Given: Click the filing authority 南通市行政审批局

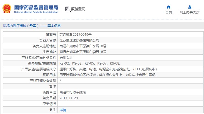Looking at the screenshot, I should tap(73, 92).
